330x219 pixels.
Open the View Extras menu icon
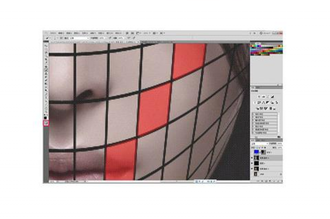138,33
